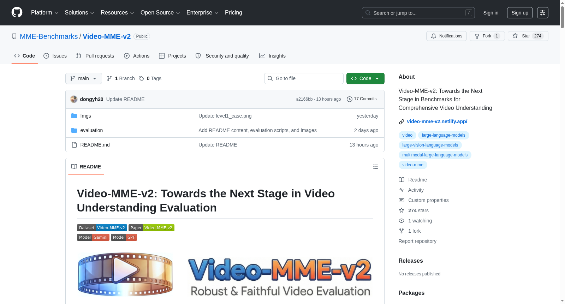Click the Model Gemini badge
The width and height of the screenshot is (565, 304).
pos(93,237)
